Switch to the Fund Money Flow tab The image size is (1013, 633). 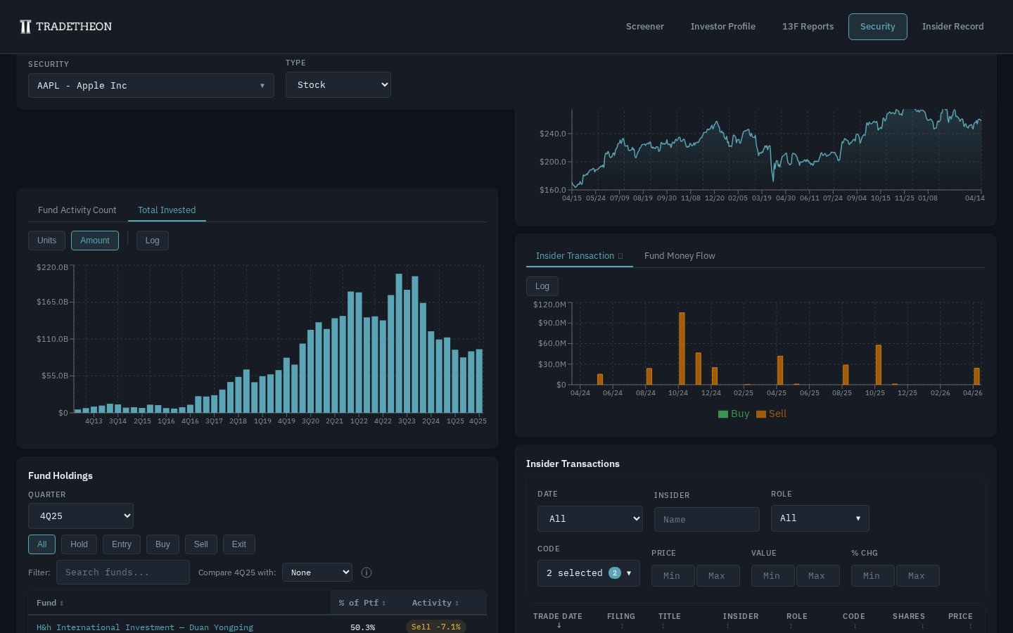click(x=680, y=256)
